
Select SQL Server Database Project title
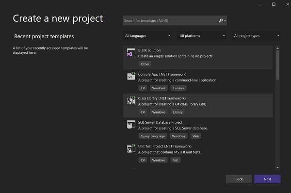tap(160, 122)
